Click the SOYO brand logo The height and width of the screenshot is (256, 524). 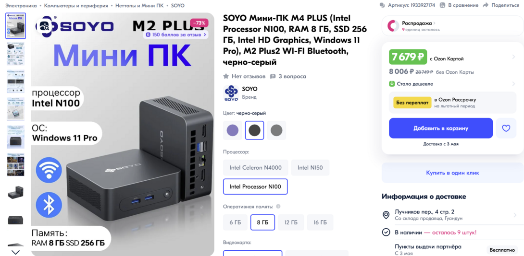(231, 93)
